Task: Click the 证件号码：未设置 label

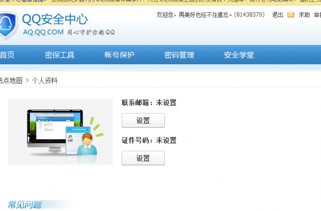Action: tap(149, 140)
